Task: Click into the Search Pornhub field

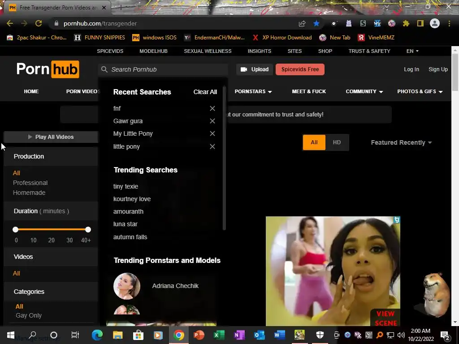Action: pyautogui.click(x=163, y=69)
